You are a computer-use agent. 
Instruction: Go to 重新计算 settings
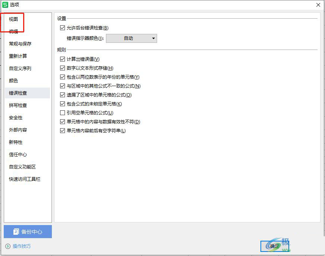[x=18, y=56]
